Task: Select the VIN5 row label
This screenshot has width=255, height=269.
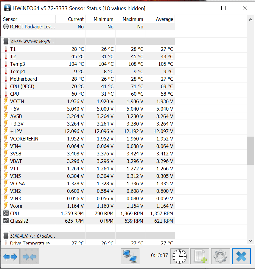Action: click(x=15, y=176)
